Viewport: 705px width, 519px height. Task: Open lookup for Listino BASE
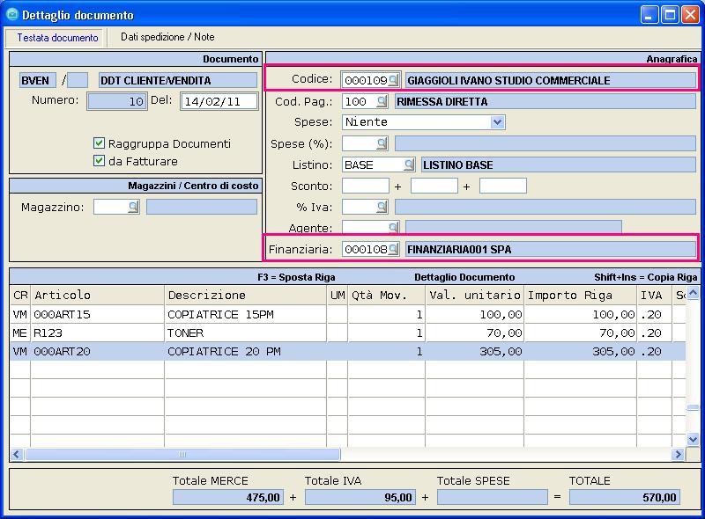pyautogui.click(x=409, y=164)
